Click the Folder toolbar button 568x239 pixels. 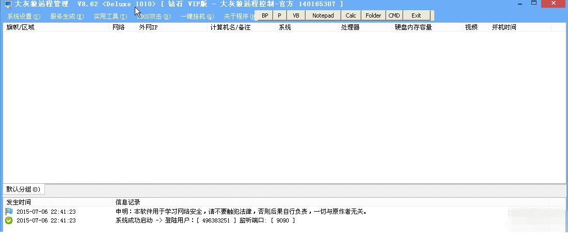[x=373, y=15]
